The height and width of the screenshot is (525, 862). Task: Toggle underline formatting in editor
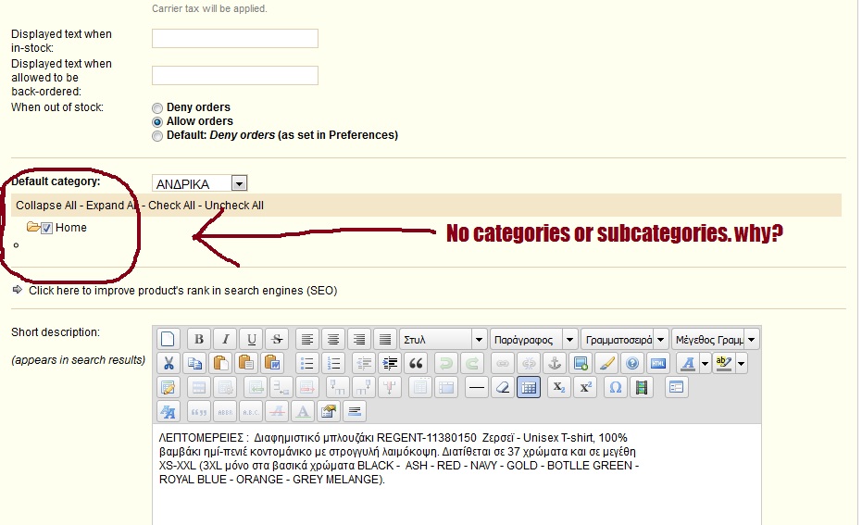tap(251, 339)
